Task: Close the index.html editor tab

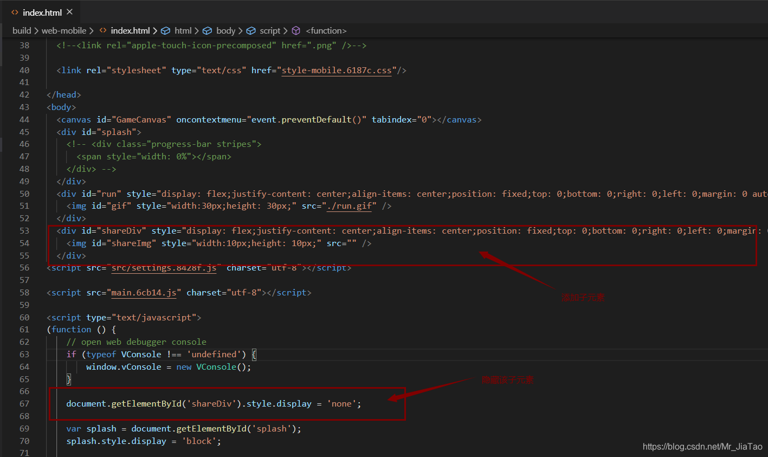Action: (x=69, y=12)
